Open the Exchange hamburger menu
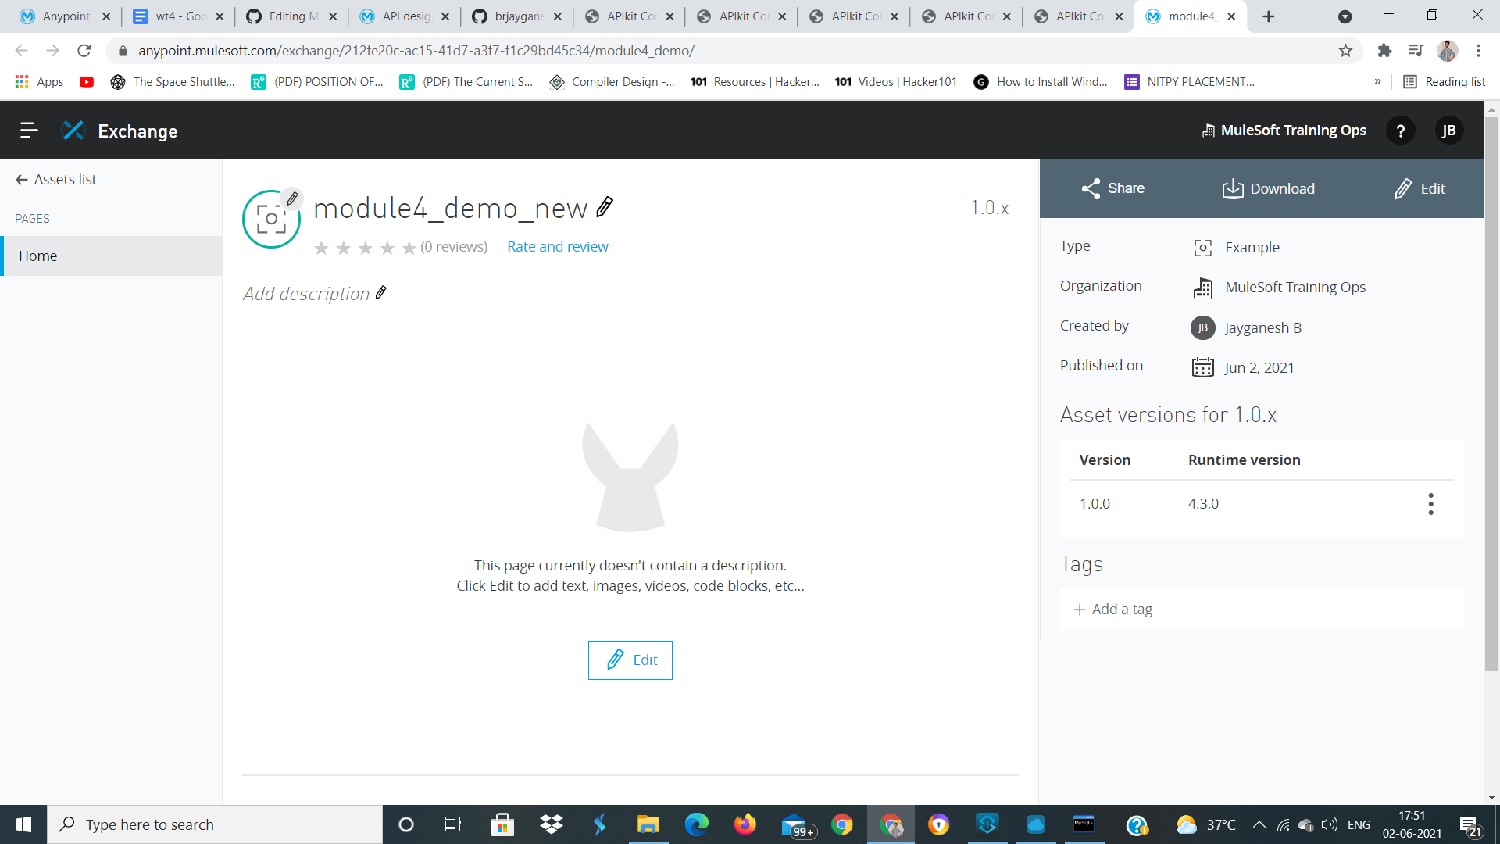 pos(29,131)
